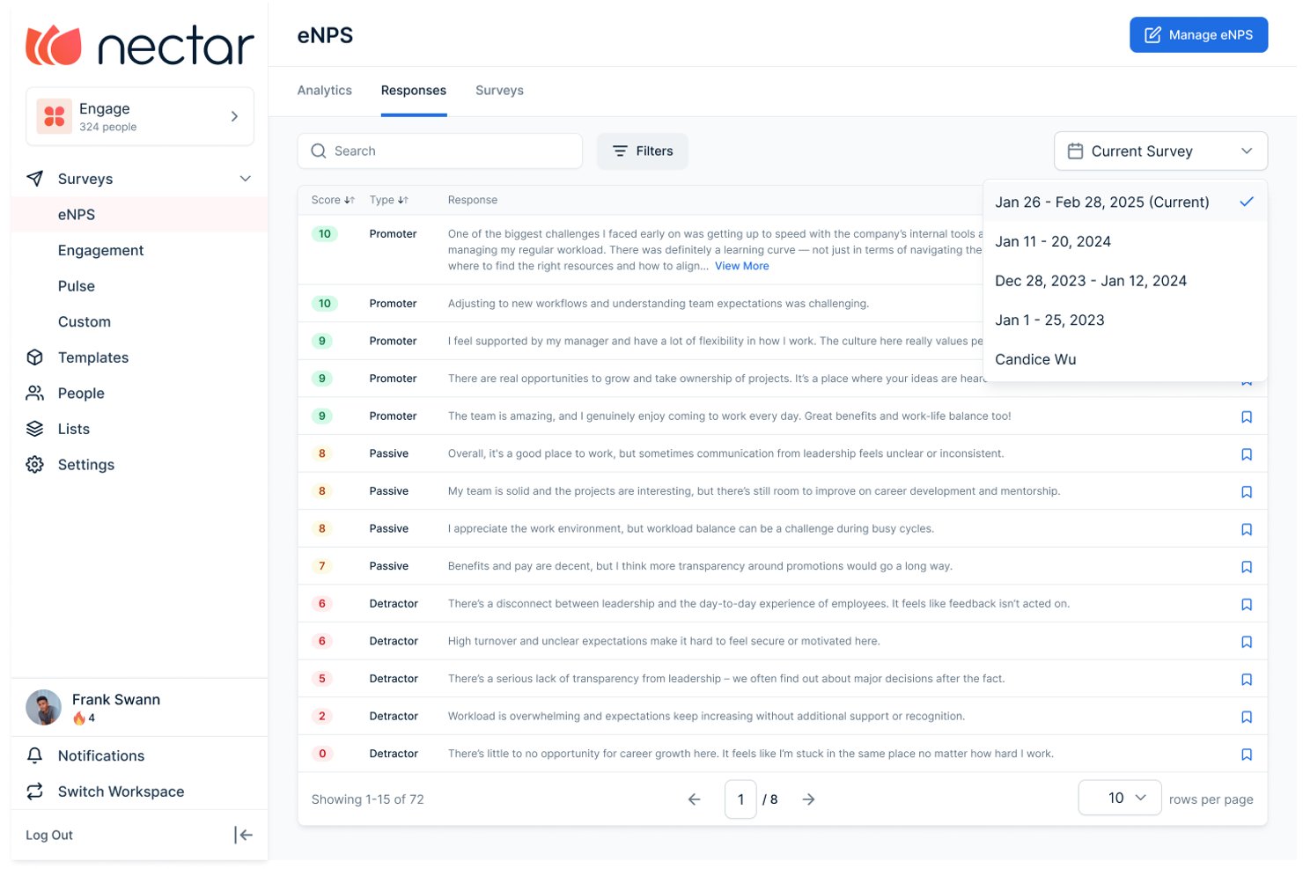Bookmark the 'My team is solid' response

(x=1247, y=492)
